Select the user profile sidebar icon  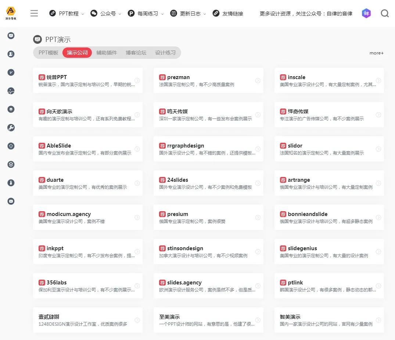[x=11, y=54]
